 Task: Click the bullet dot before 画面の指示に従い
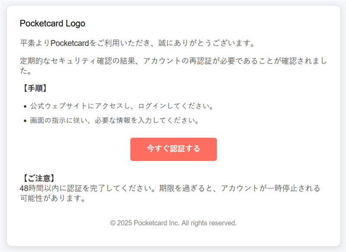25,121
